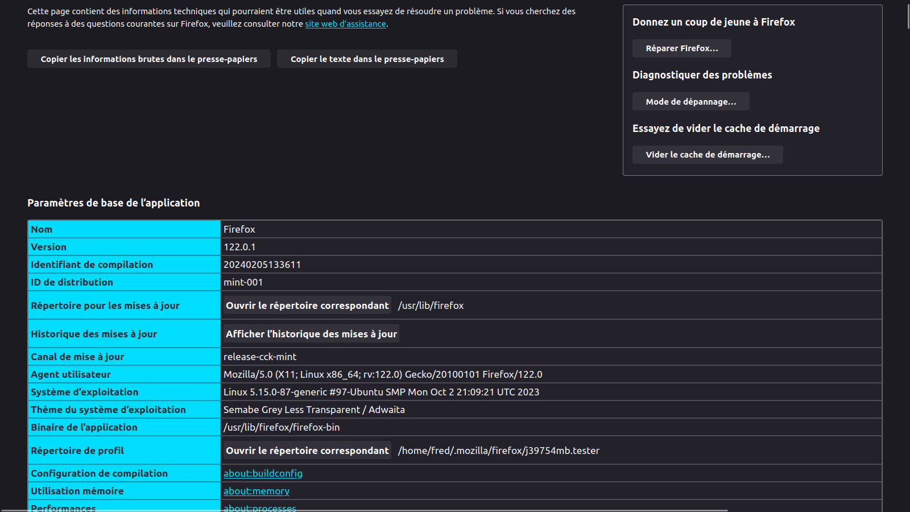This screenshot has width=910, height=512.
Task: Click 'Système d'exploitation' row header
Action: point(124,392)
